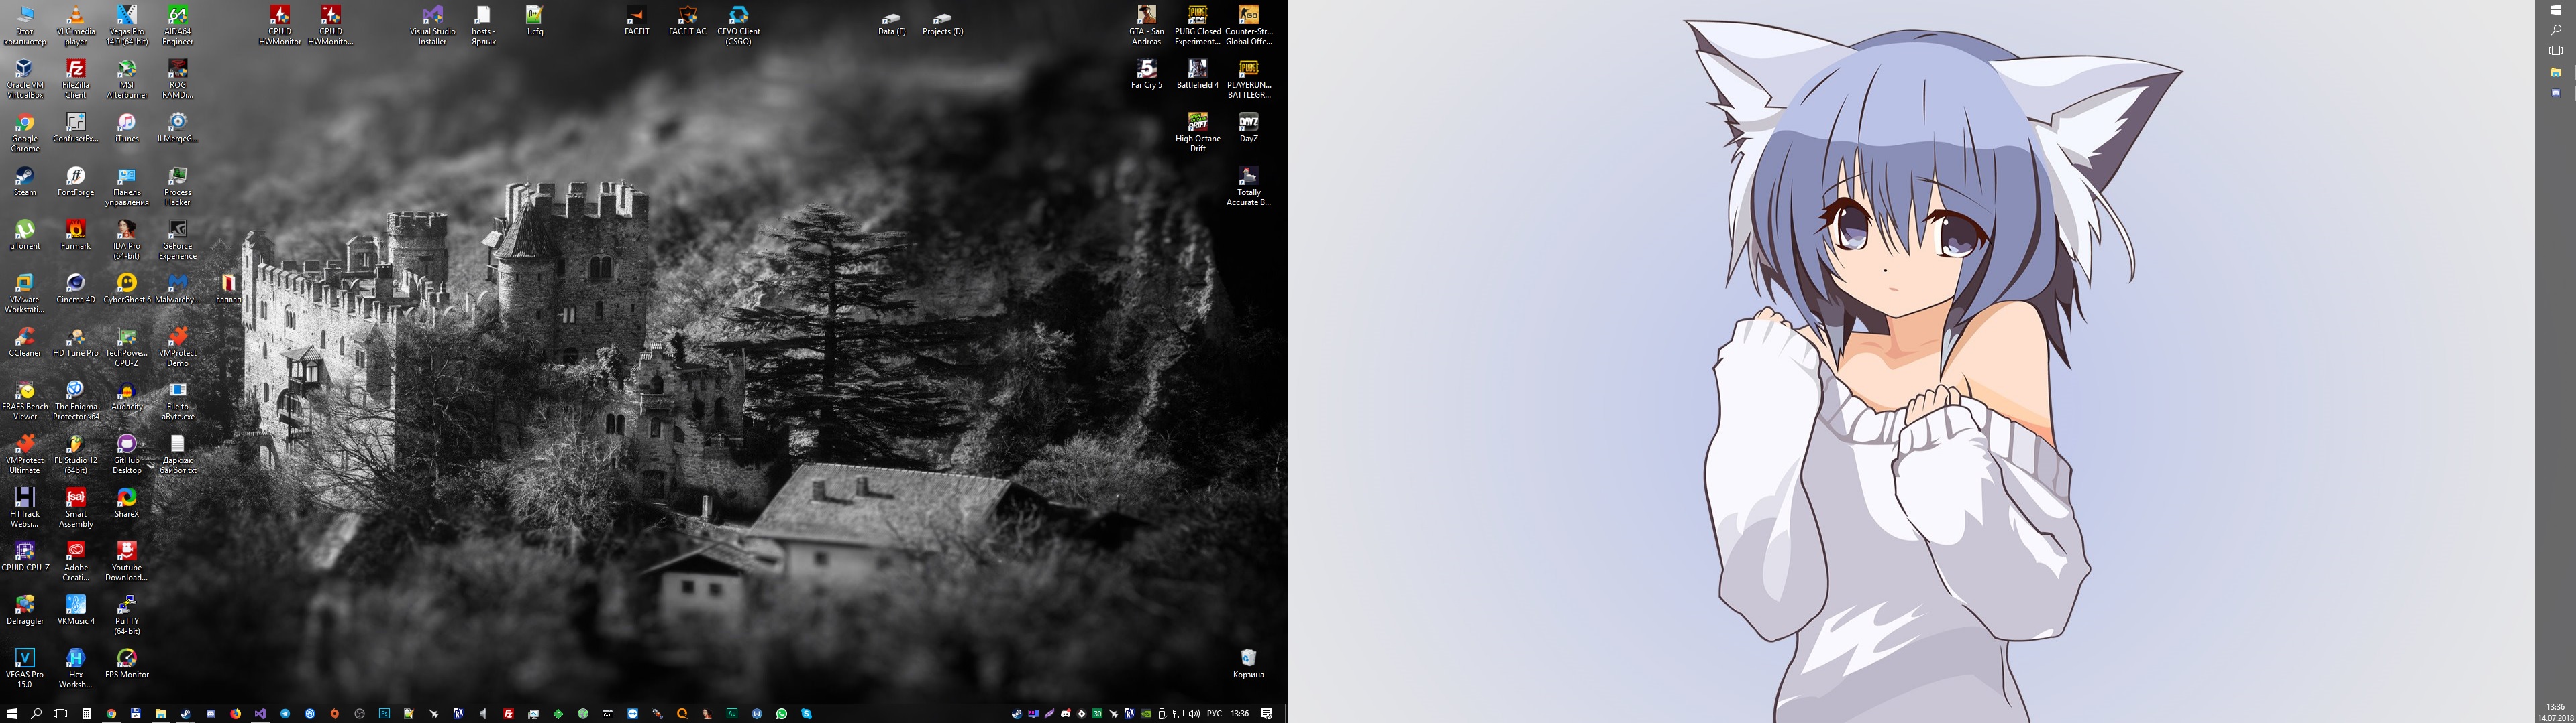Select the Даркхак байбот.txt file
This screenshot has height=723, width=2576.
(x=178, y=454)
